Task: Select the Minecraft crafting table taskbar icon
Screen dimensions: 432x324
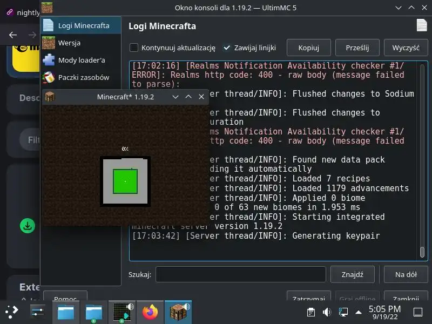Action: coord(178,312)
